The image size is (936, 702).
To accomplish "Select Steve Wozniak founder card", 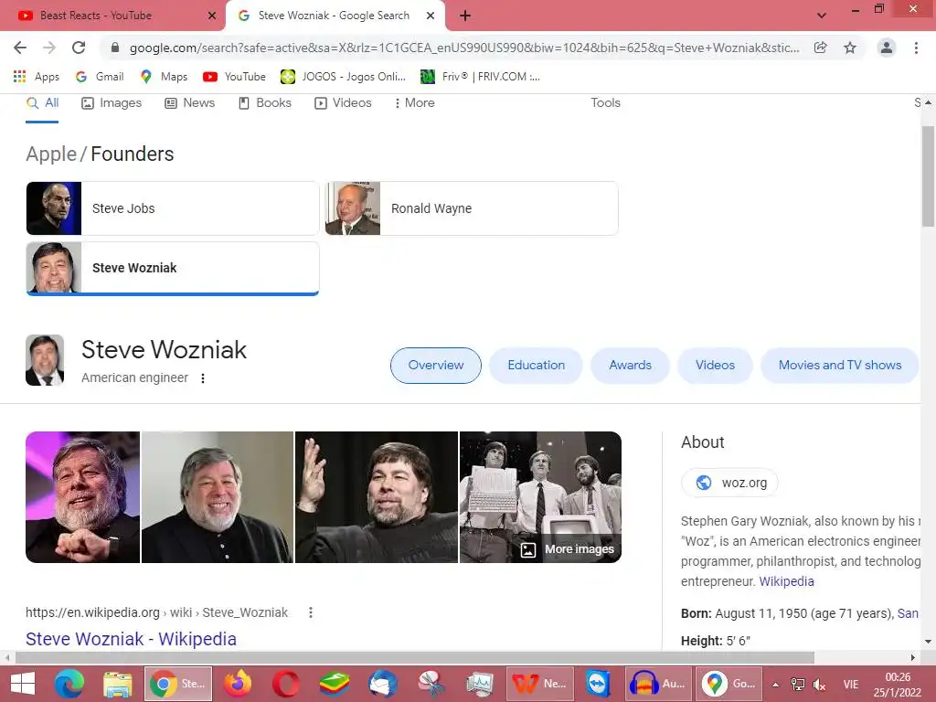I will (x=173, y=268).
